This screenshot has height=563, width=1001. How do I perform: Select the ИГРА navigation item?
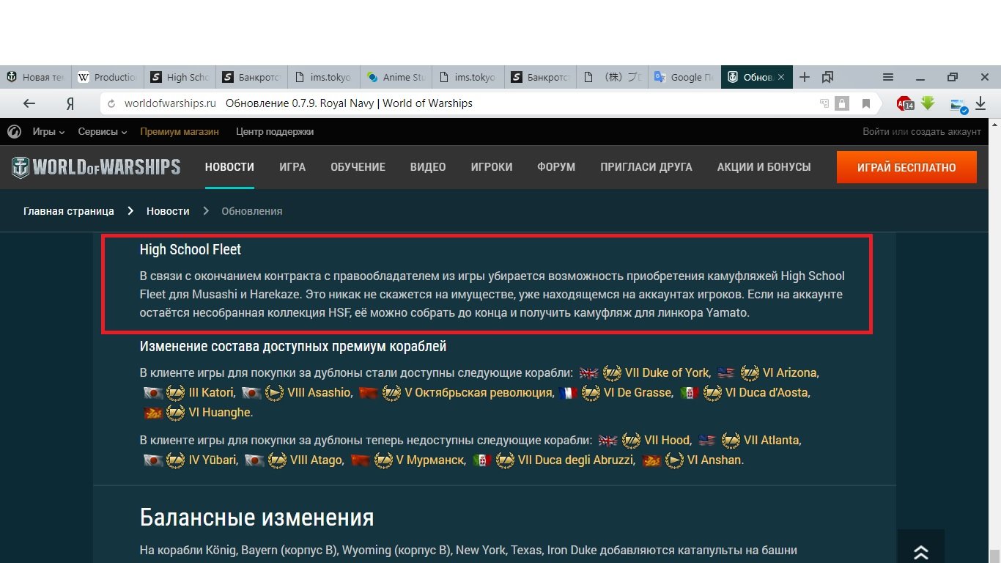point(292,167)
